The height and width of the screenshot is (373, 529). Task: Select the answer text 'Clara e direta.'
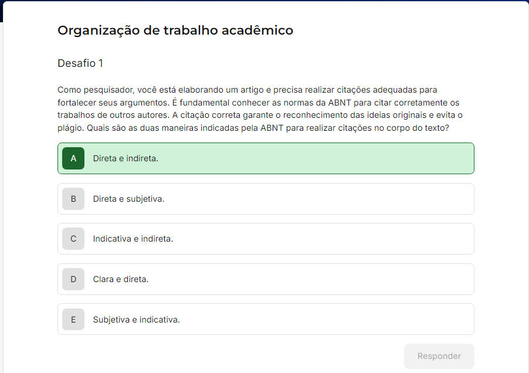[121, 279]
